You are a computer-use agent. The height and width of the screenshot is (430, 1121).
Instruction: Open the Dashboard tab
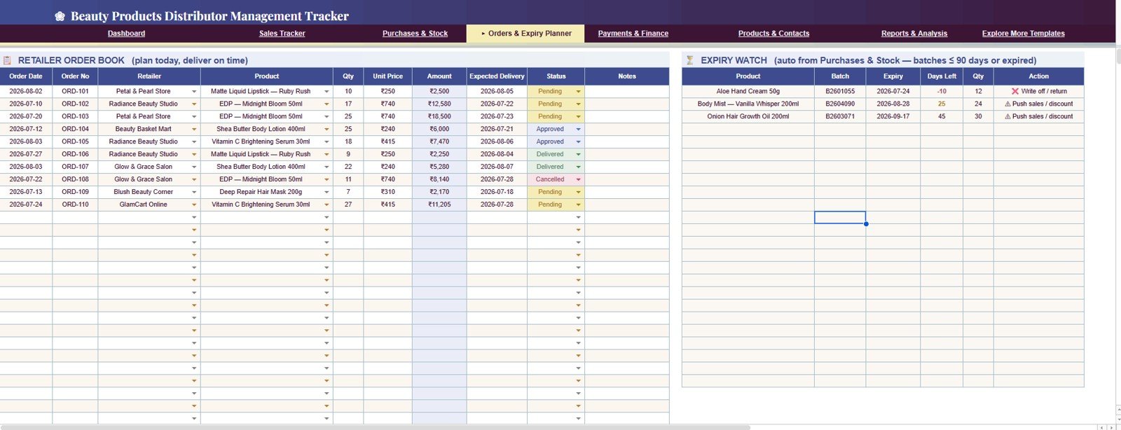(x=127, y=34)
